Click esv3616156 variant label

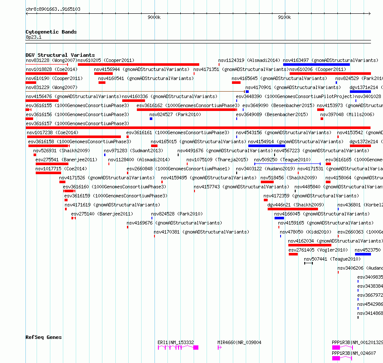pos(77,114)
